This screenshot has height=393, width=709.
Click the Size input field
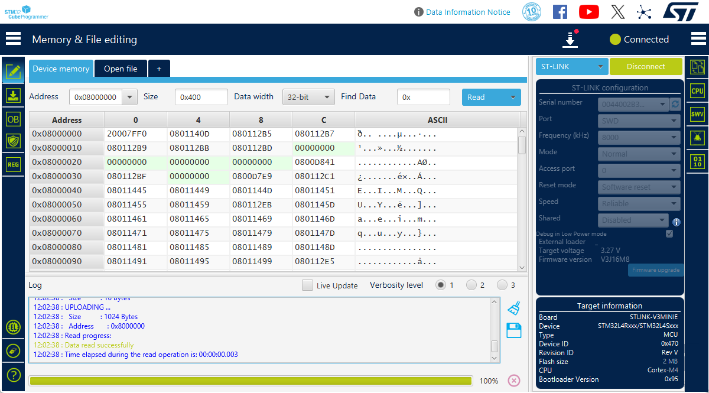click(x=201, y=97)
